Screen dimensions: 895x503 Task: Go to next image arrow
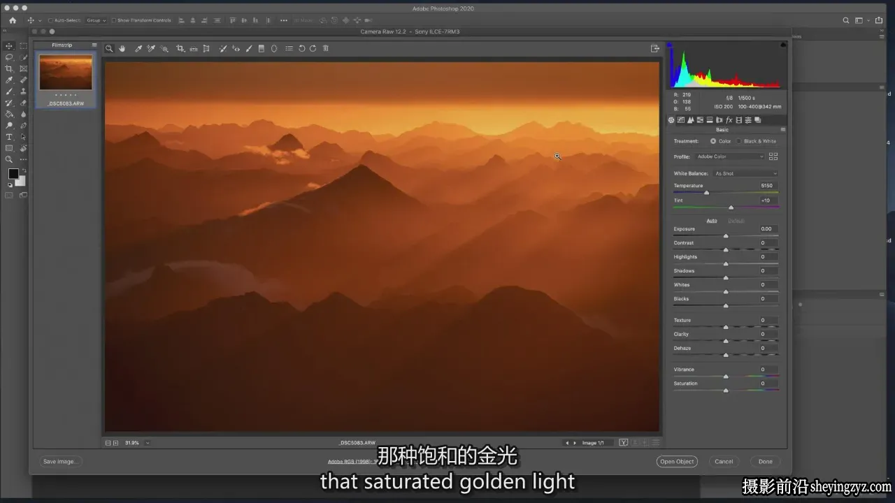575,443
